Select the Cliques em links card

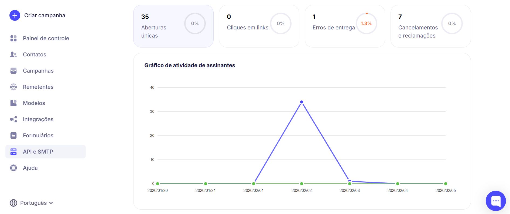tap(259, 26)
